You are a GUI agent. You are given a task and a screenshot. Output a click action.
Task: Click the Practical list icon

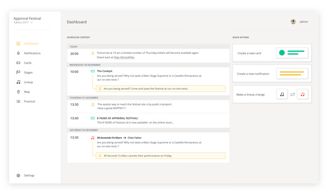tap(18, 102)
